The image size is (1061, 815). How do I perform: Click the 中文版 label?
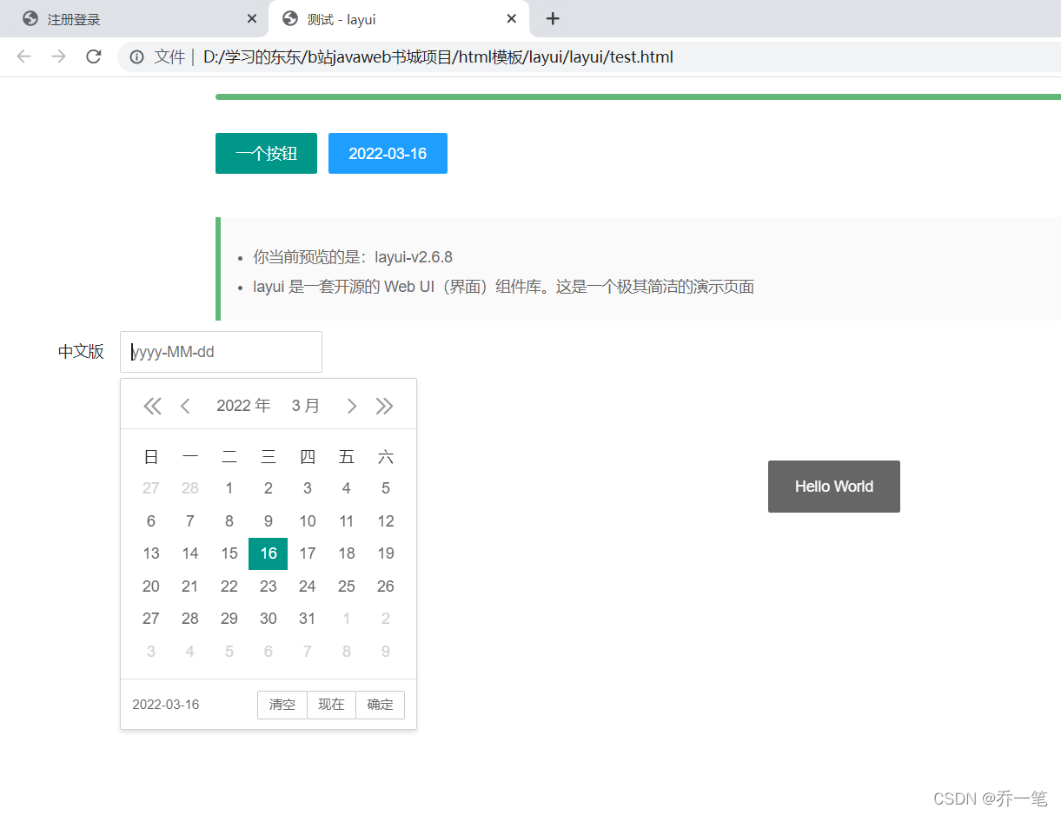click(81, 352)
